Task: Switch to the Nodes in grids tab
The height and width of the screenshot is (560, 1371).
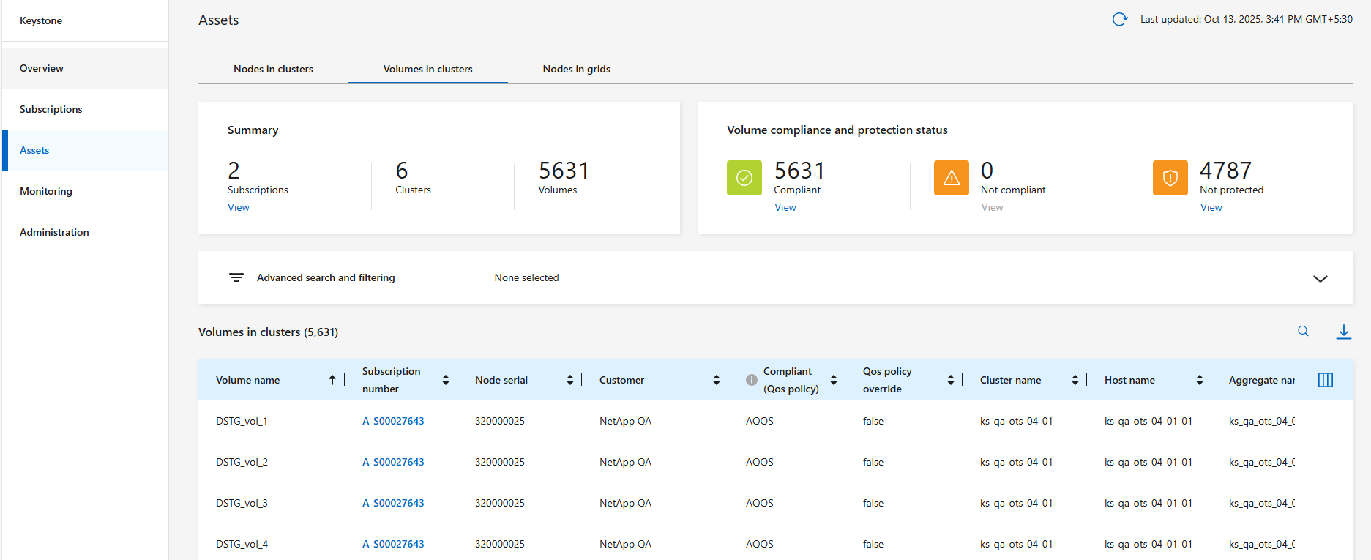Action: tap(576, 69)
